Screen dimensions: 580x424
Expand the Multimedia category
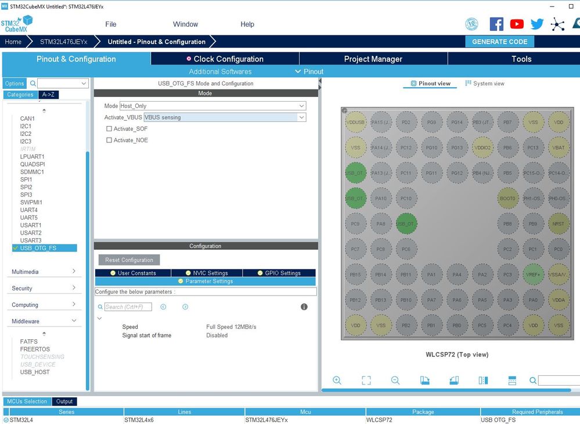(44, 272)
